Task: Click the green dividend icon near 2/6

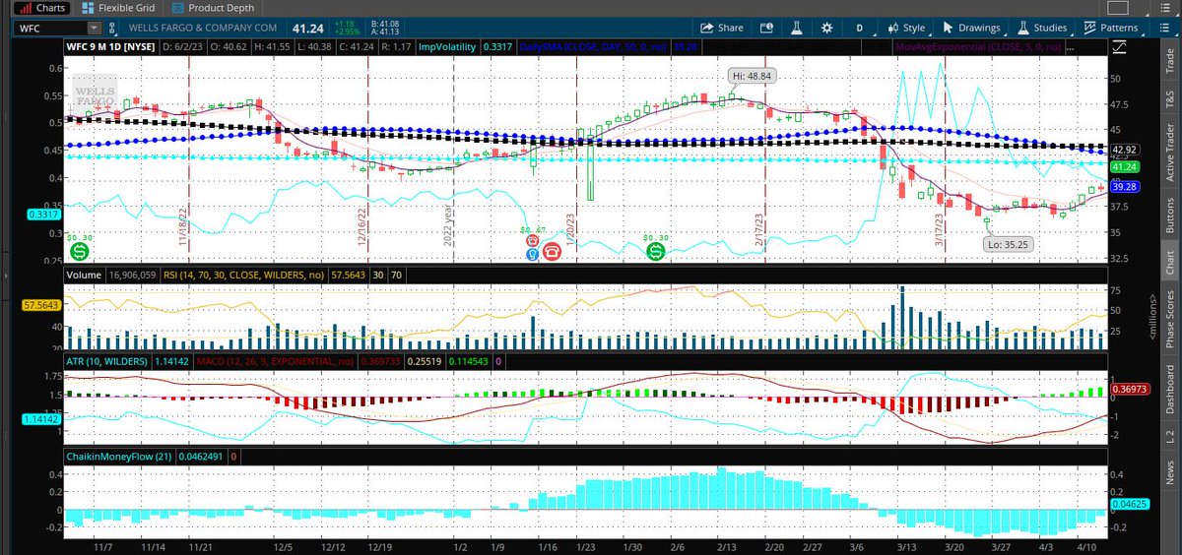Action: point(656,252)
